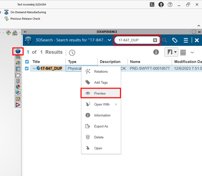Choose Information from context menu

point(101,115)
